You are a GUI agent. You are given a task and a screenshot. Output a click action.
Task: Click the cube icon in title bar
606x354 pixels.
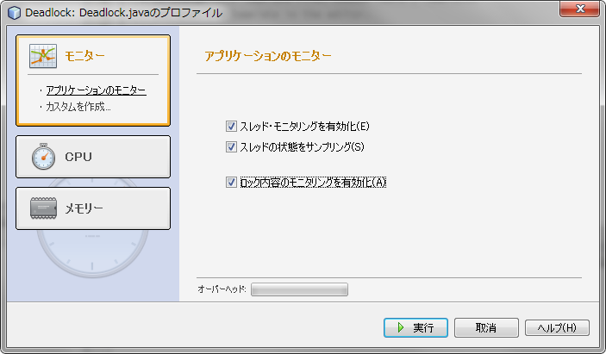tap(15, 13)
